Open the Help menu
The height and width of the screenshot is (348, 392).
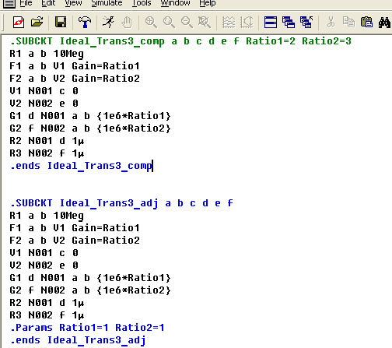tap(208, 3)
